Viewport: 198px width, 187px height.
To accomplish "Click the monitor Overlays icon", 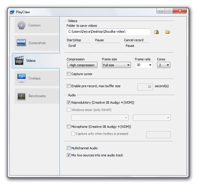I will pyautogui.click(x=21, y=78).
